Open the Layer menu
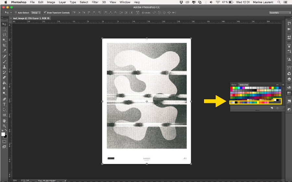 (x=62, y=2)
